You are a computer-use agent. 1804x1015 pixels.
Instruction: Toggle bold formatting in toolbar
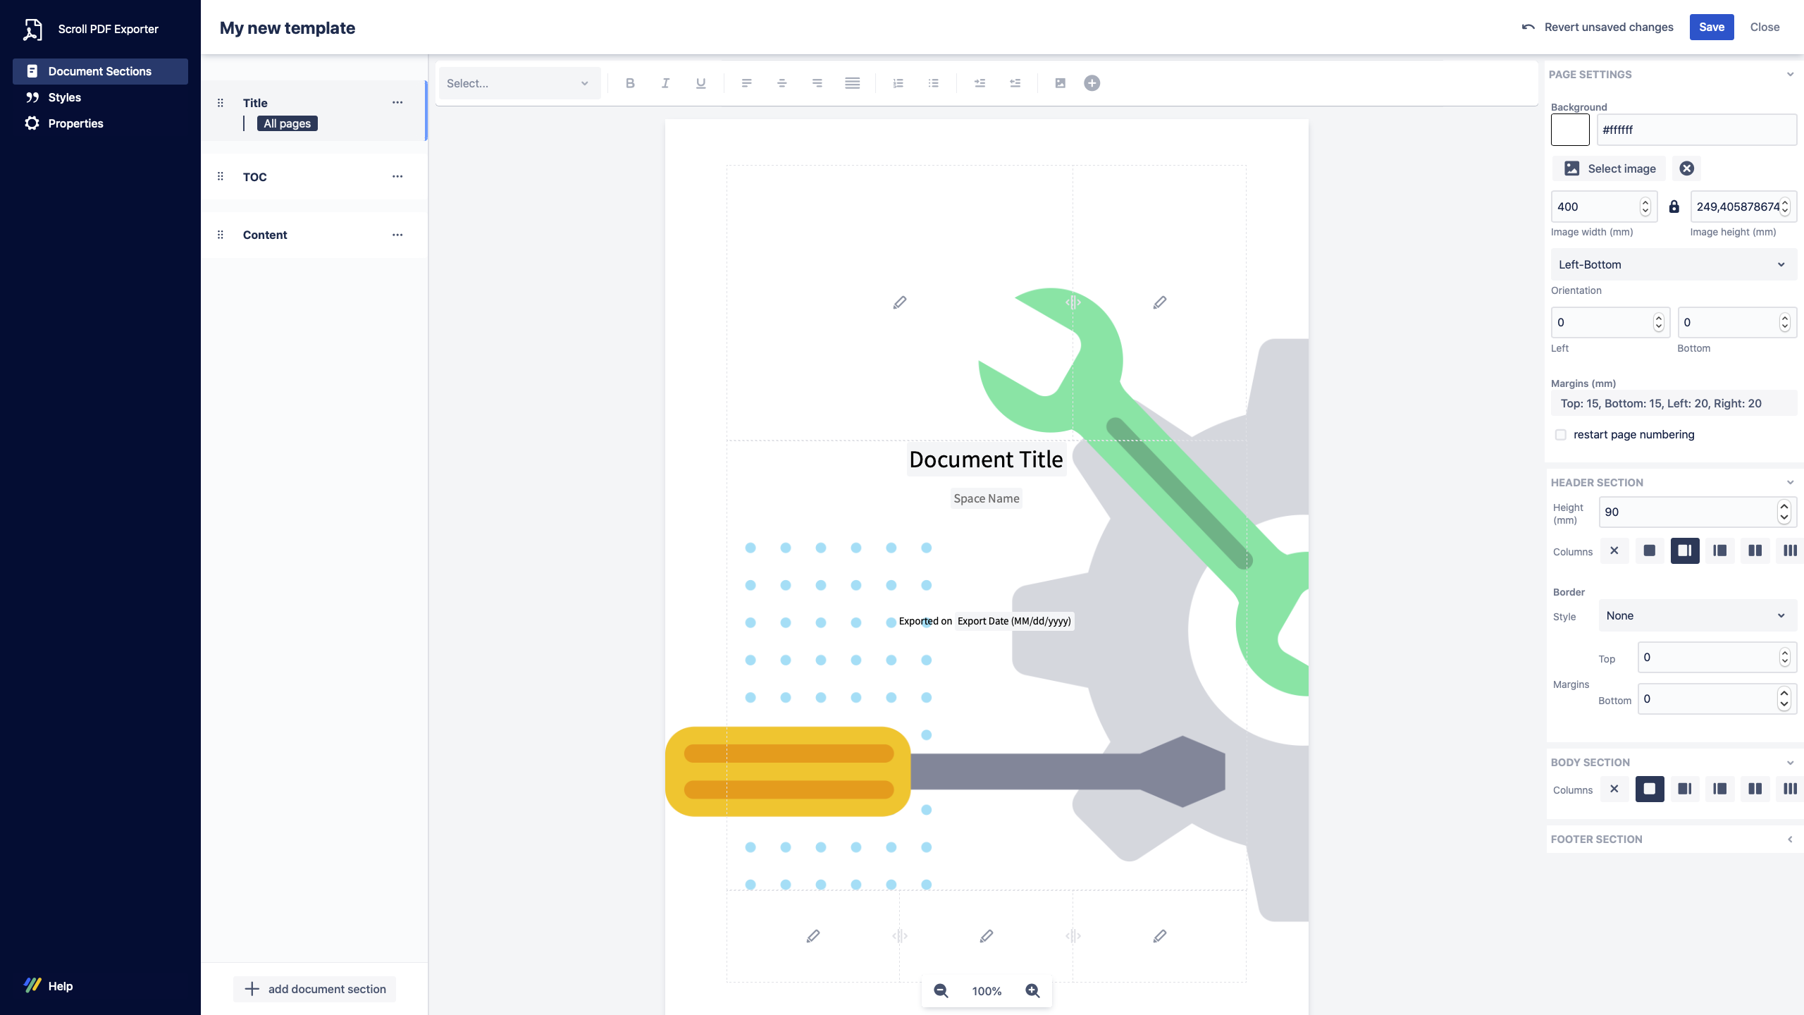coord(630,83)
